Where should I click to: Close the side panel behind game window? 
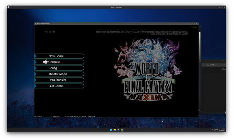click(200, 27)
